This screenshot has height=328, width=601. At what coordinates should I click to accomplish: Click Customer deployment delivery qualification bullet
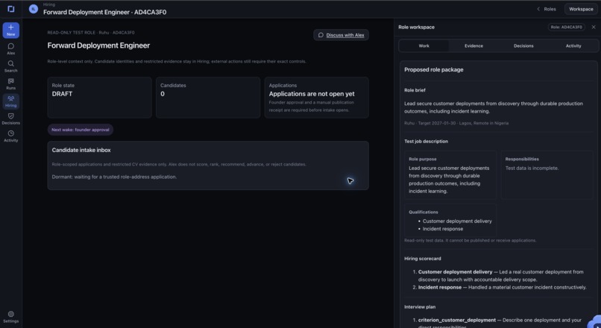point(457,221)
